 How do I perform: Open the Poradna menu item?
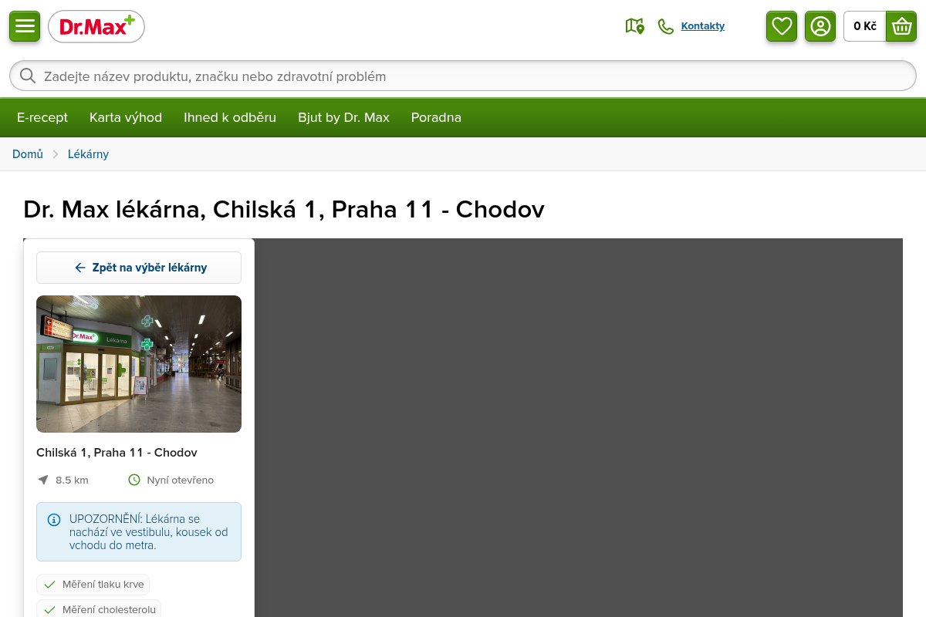click(x=436, y=117)
